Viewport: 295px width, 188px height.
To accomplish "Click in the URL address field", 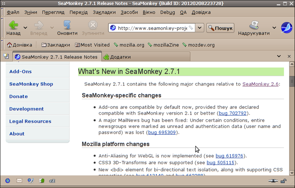I will [x=153, y=28].
